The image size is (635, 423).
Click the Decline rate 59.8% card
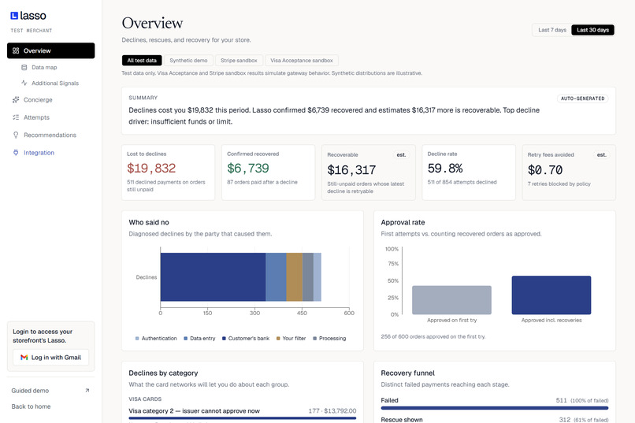pyautogui.click(x=469, y=173)
